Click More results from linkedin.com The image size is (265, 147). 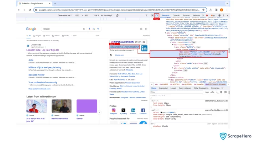[40, 89]
